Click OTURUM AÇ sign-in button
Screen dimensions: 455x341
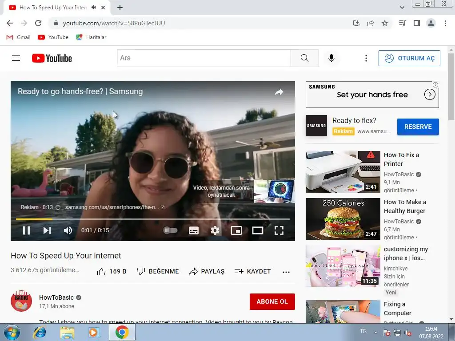coord(409,58)
